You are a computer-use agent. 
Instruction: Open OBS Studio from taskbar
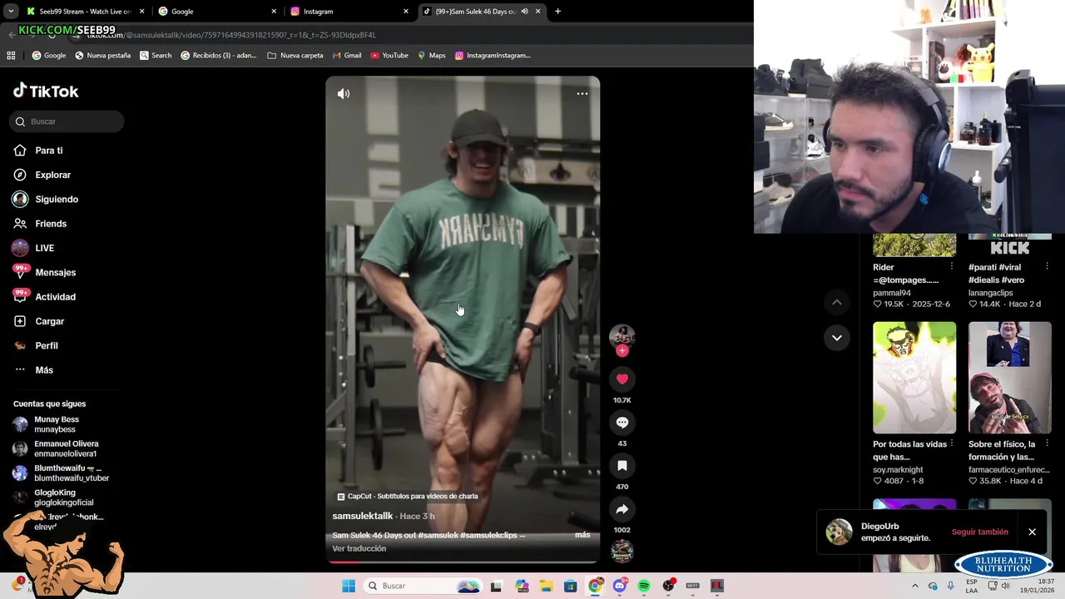click(x=668, y=586)
